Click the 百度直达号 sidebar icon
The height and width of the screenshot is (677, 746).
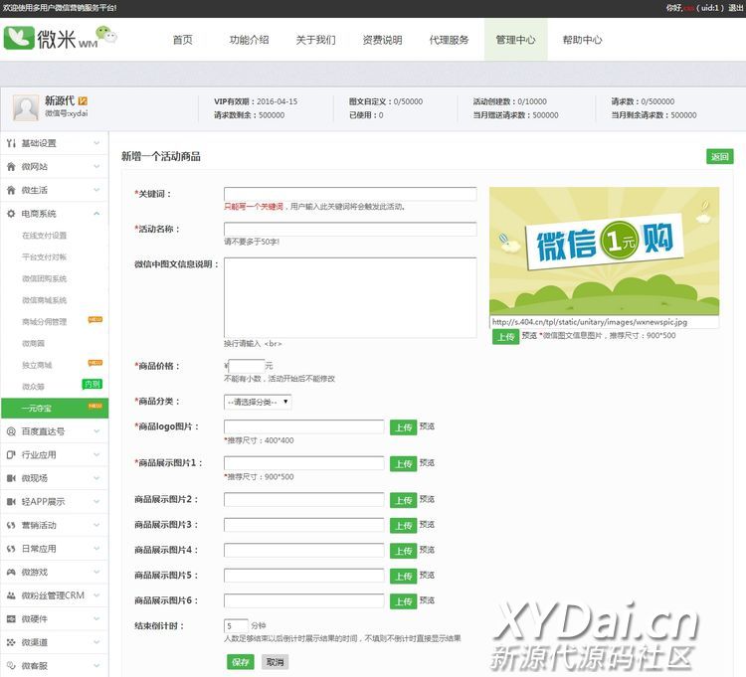pyautogui.click(x=11, y=431)
